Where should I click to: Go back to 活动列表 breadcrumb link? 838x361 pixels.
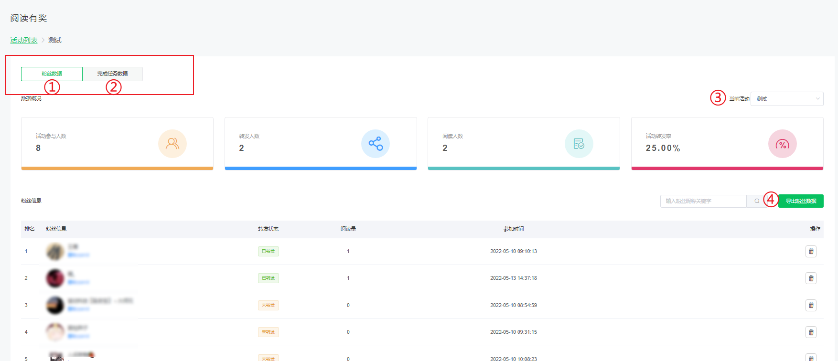[24, 40]
